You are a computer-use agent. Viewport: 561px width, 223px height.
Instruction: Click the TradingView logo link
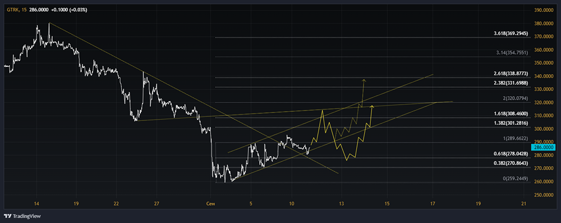pos(22,216)
